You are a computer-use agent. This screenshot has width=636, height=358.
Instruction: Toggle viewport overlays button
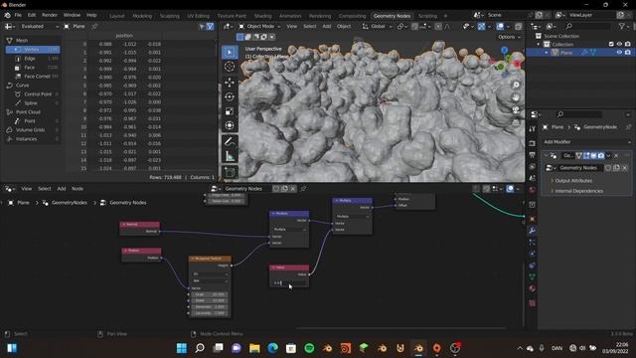point(500,27)
